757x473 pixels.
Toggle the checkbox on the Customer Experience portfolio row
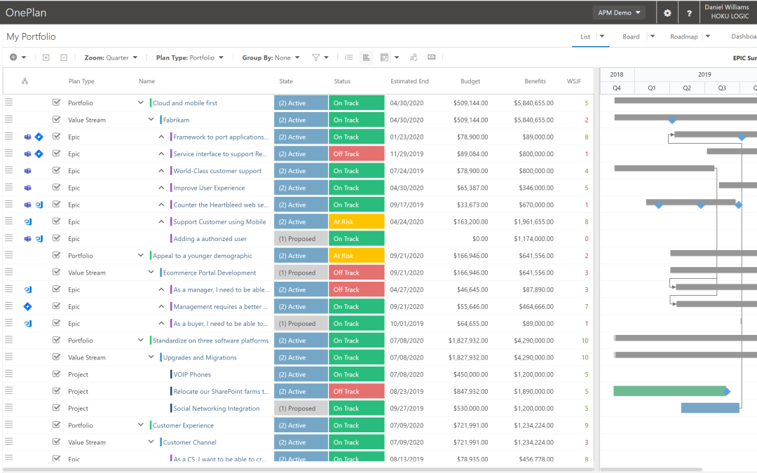point(57,425)
